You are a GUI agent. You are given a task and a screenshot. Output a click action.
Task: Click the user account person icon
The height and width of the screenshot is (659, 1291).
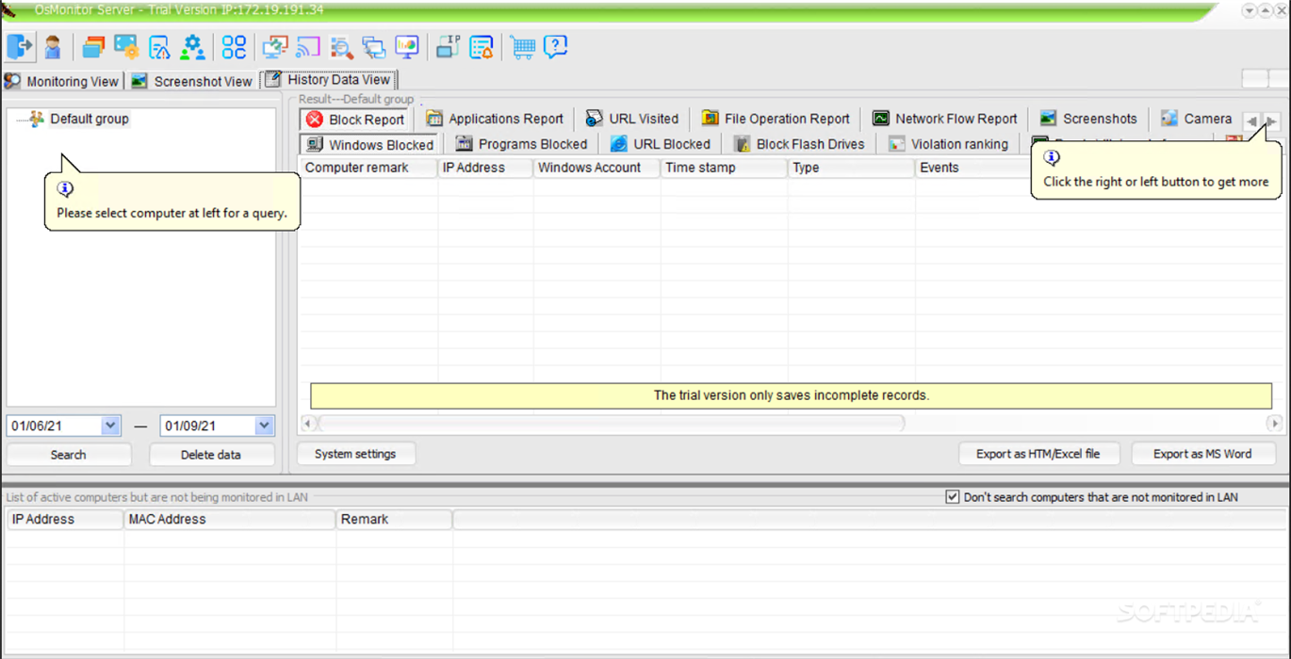click(53, 46)
